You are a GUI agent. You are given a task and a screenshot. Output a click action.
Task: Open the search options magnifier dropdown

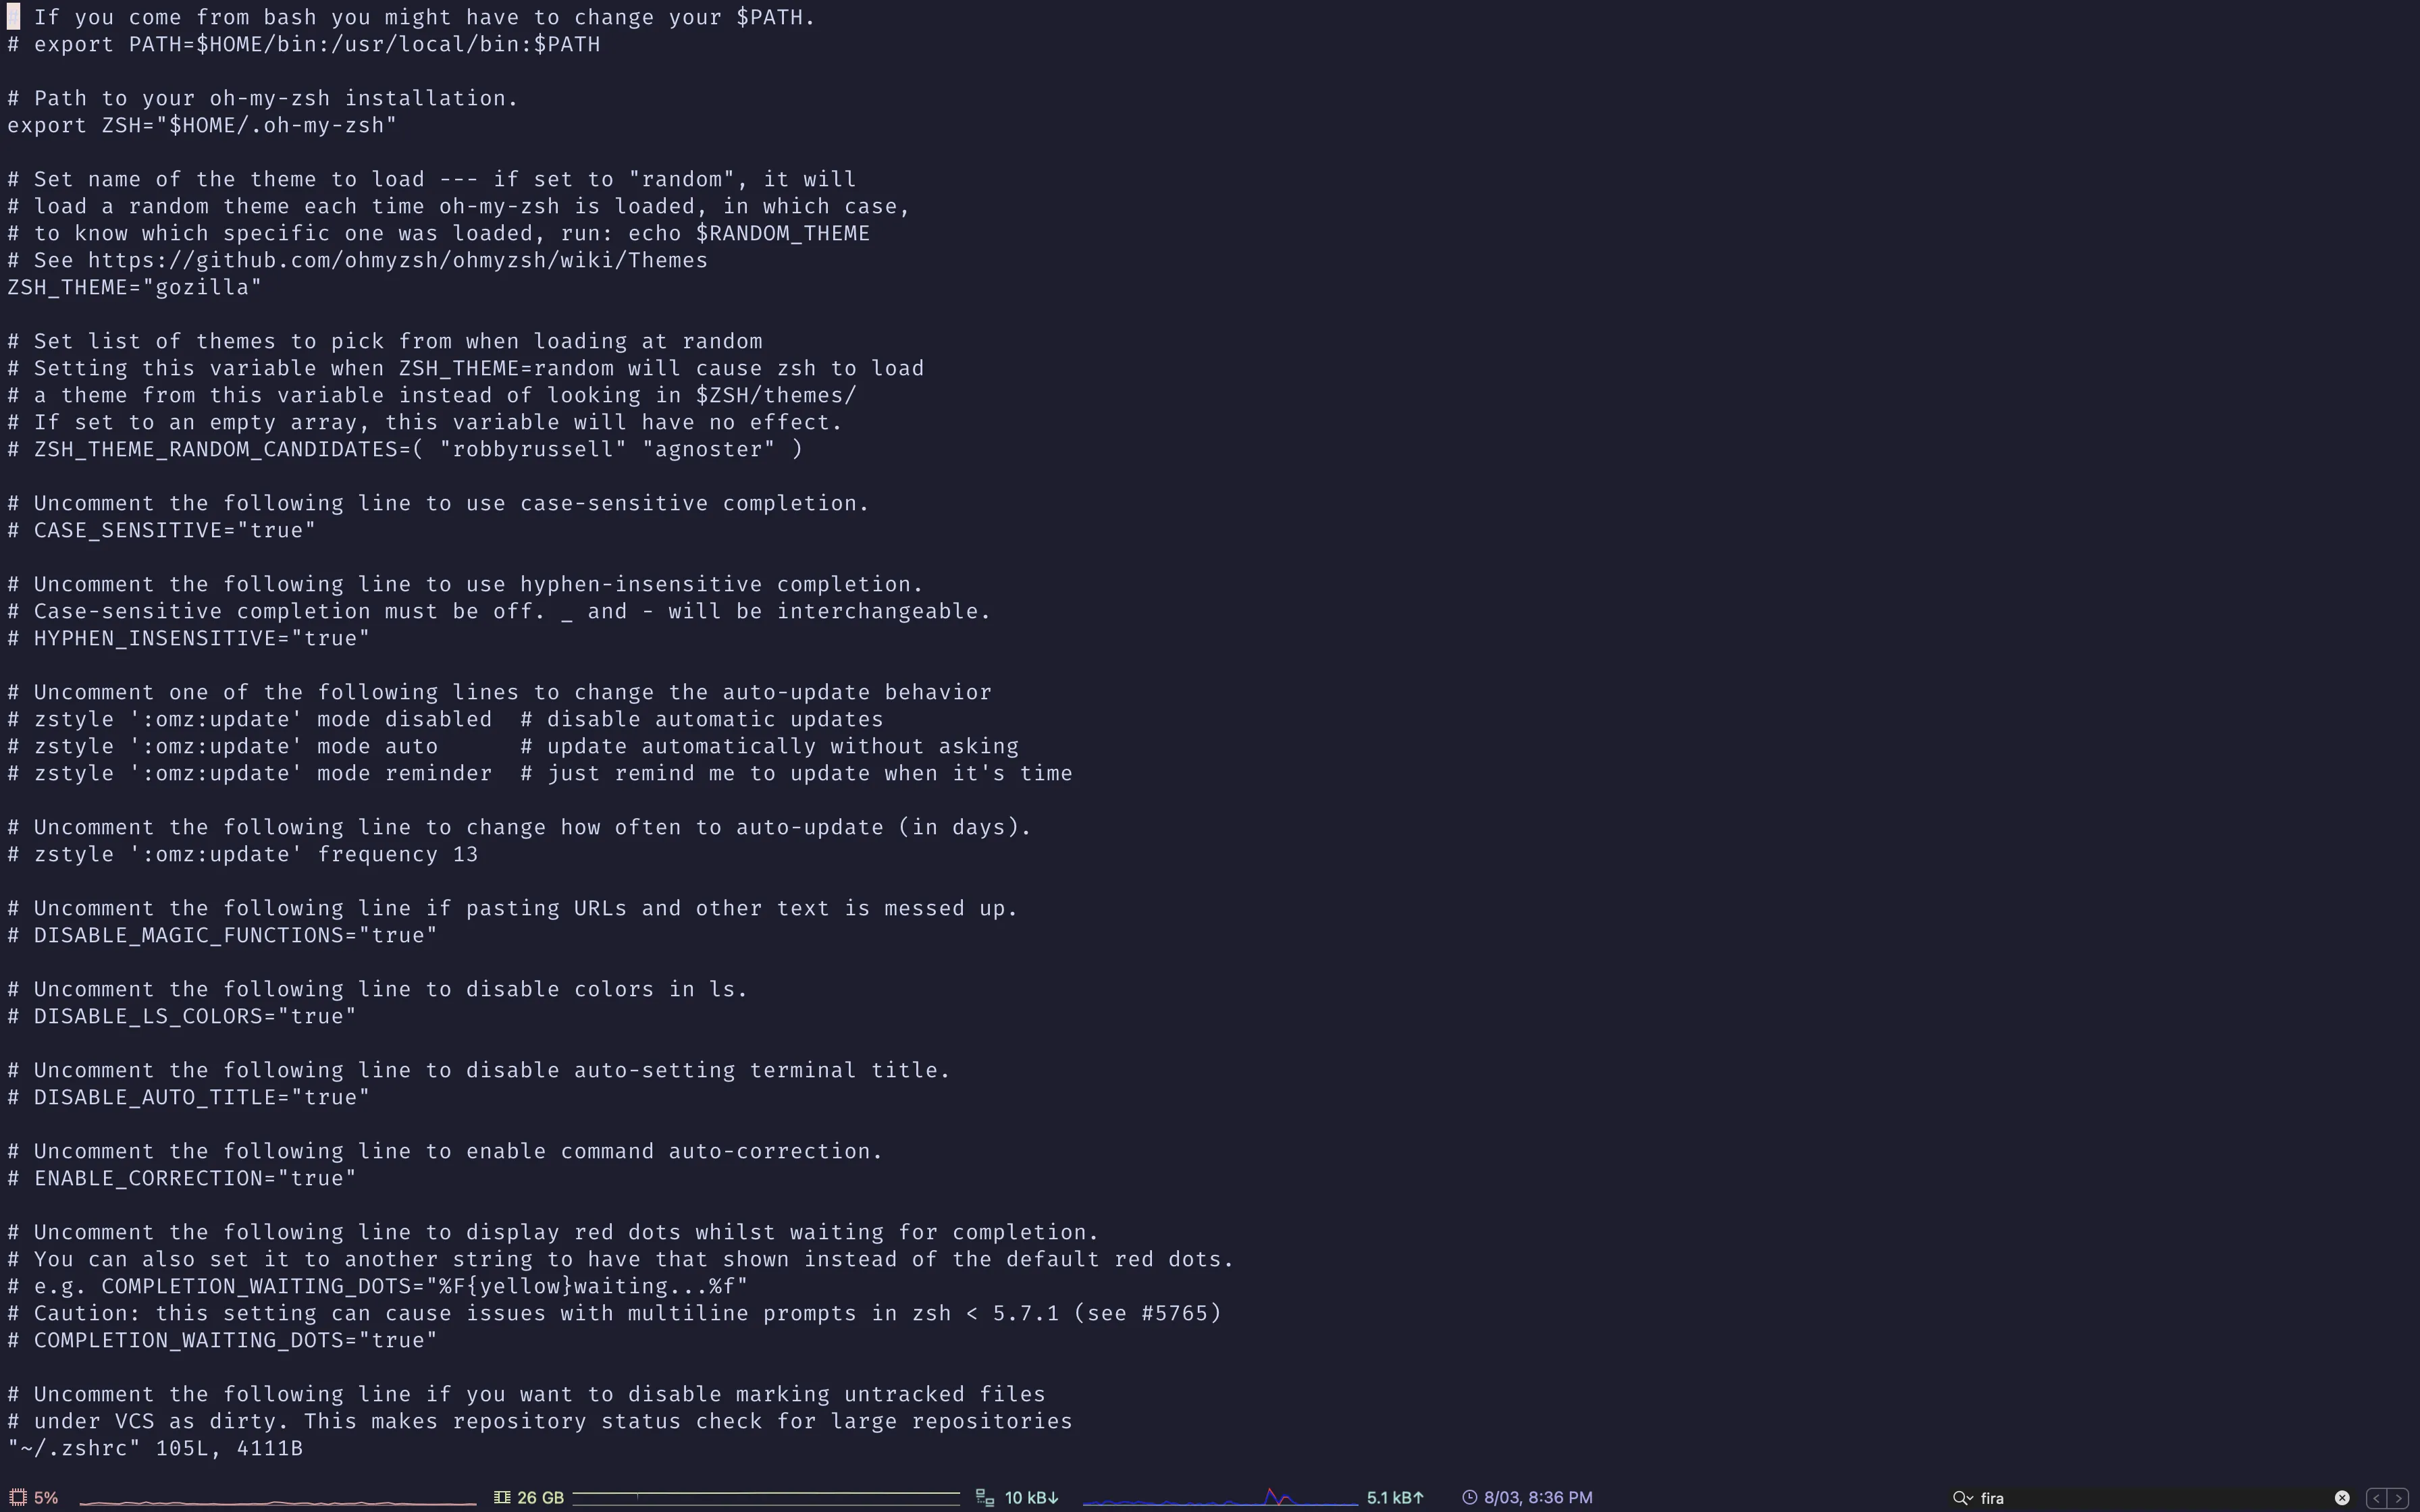coord(1962,1497)
